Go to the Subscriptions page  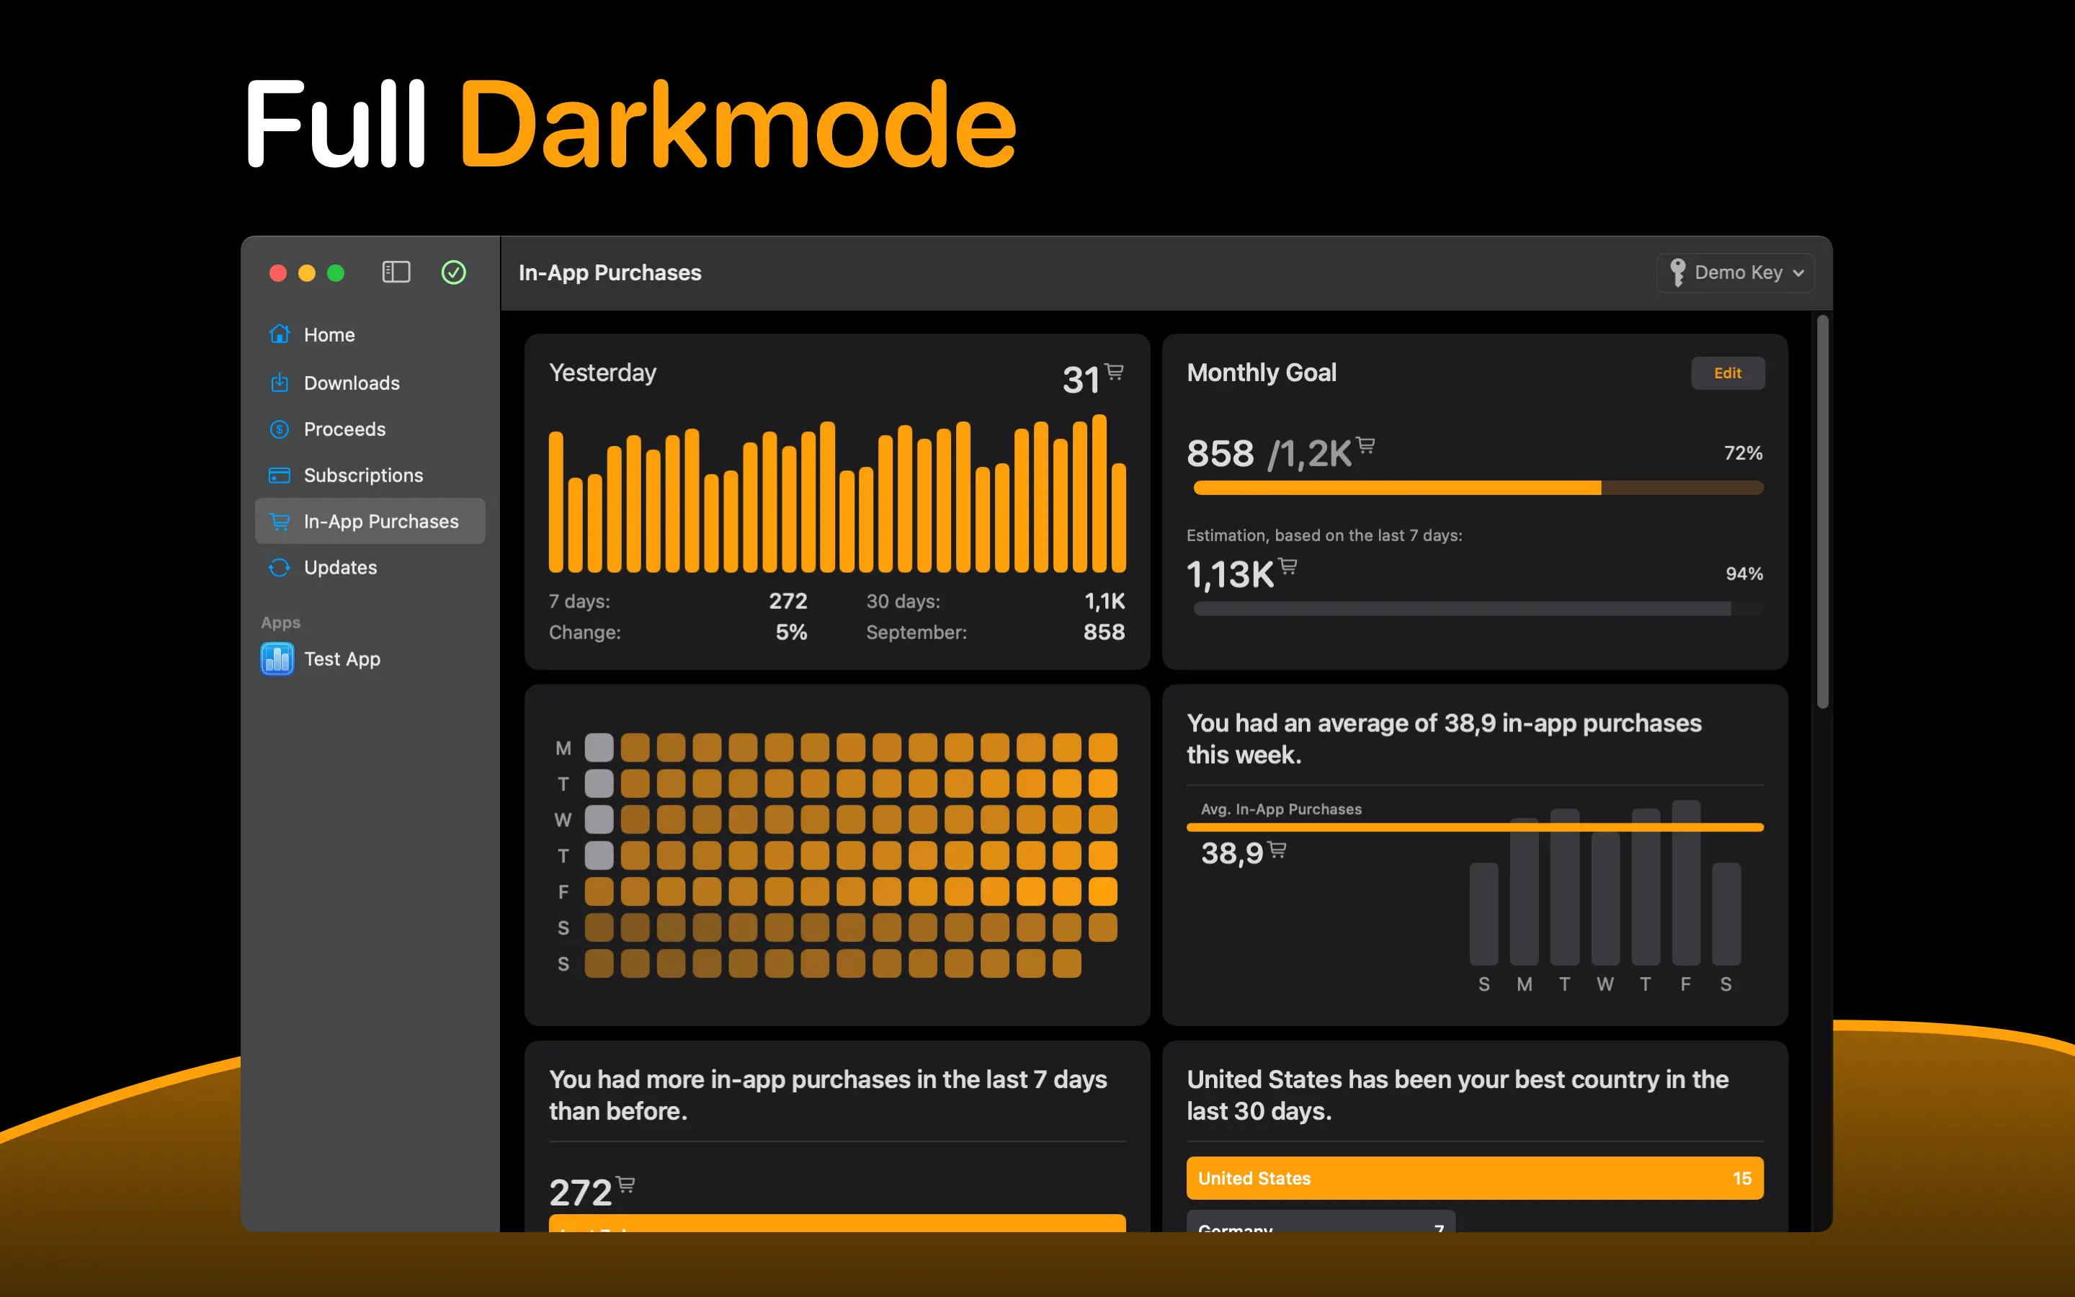(362, 476)
